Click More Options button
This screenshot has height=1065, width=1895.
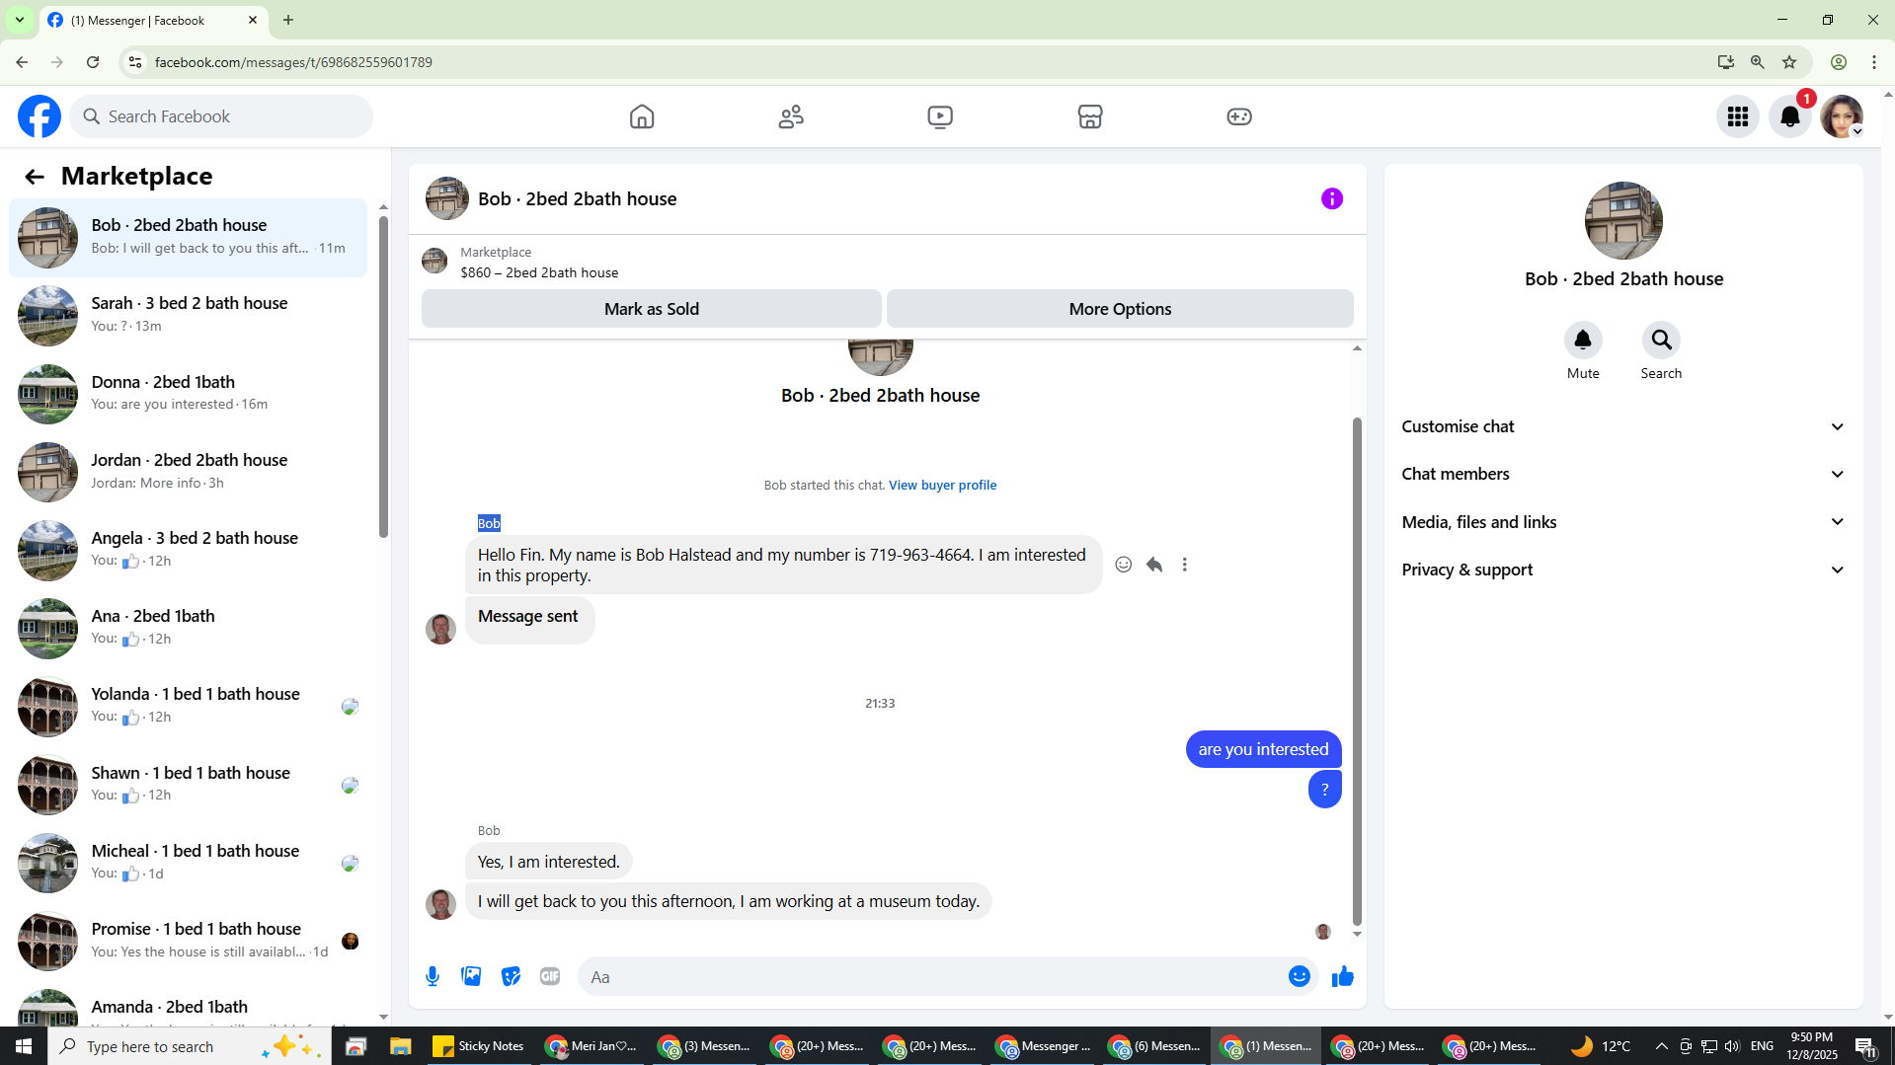point(1120,309)
